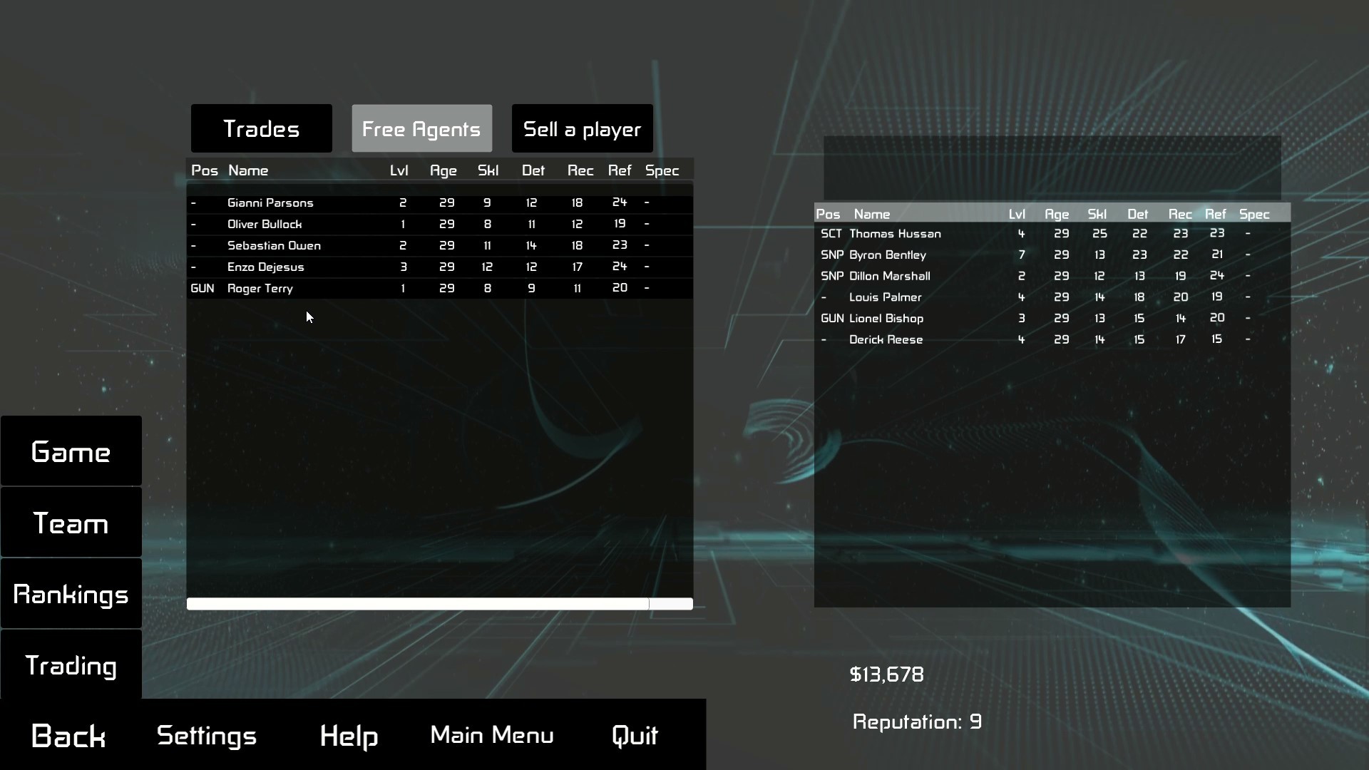Select the Sell a player tab
Viewport: 1369px width, 770px height.
point(582,128)
